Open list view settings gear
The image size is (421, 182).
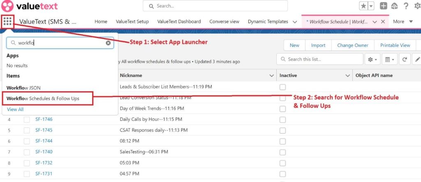tap(372, 59)
